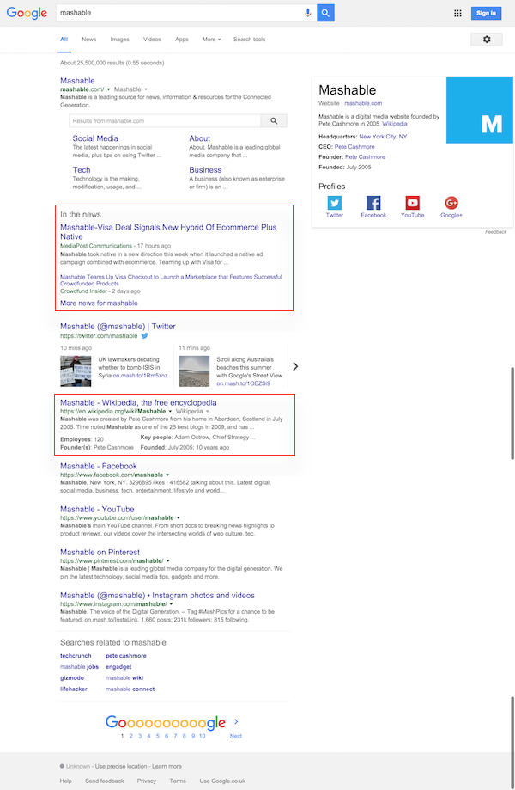Go to results page 2
The width and height of the screenshot is (515, 790).
point(131,736)
